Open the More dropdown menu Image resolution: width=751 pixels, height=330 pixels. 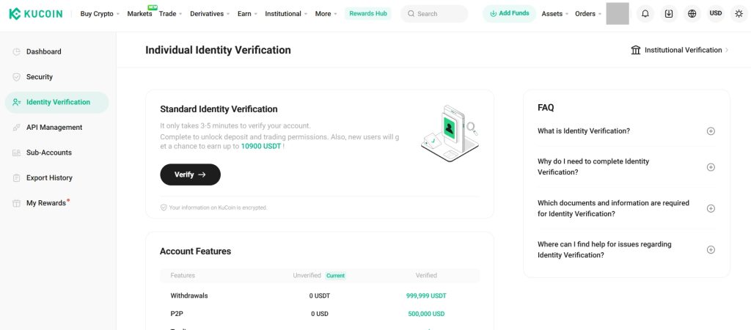click(326, 14)
